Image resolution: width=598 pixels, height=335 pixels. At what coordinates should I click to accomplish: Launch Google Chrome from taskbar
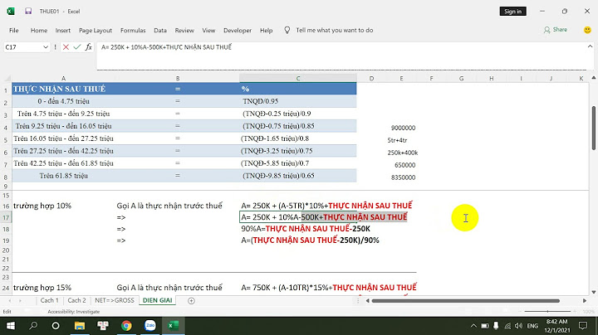tap(126, 326)
